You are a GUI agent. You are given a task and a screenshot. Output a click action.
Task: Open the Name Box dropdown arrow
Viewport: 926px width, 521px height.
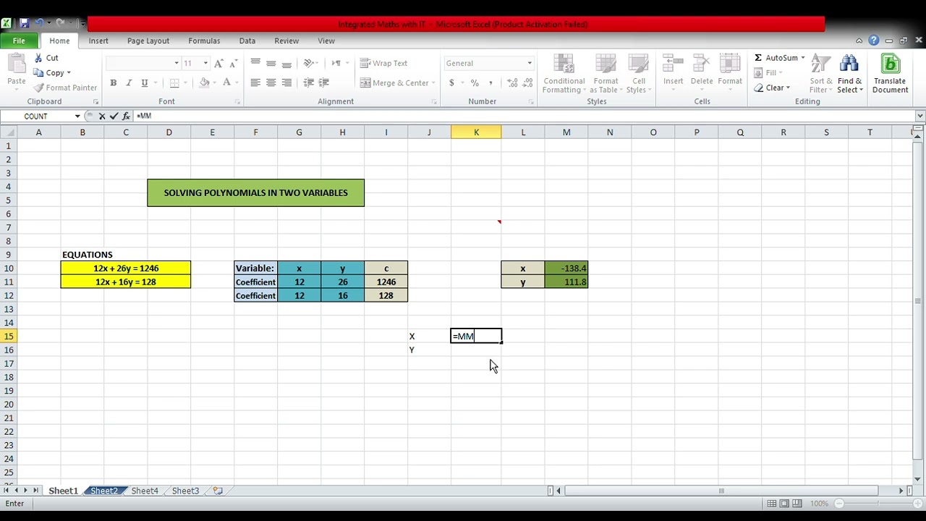click(x=77, y=116)
